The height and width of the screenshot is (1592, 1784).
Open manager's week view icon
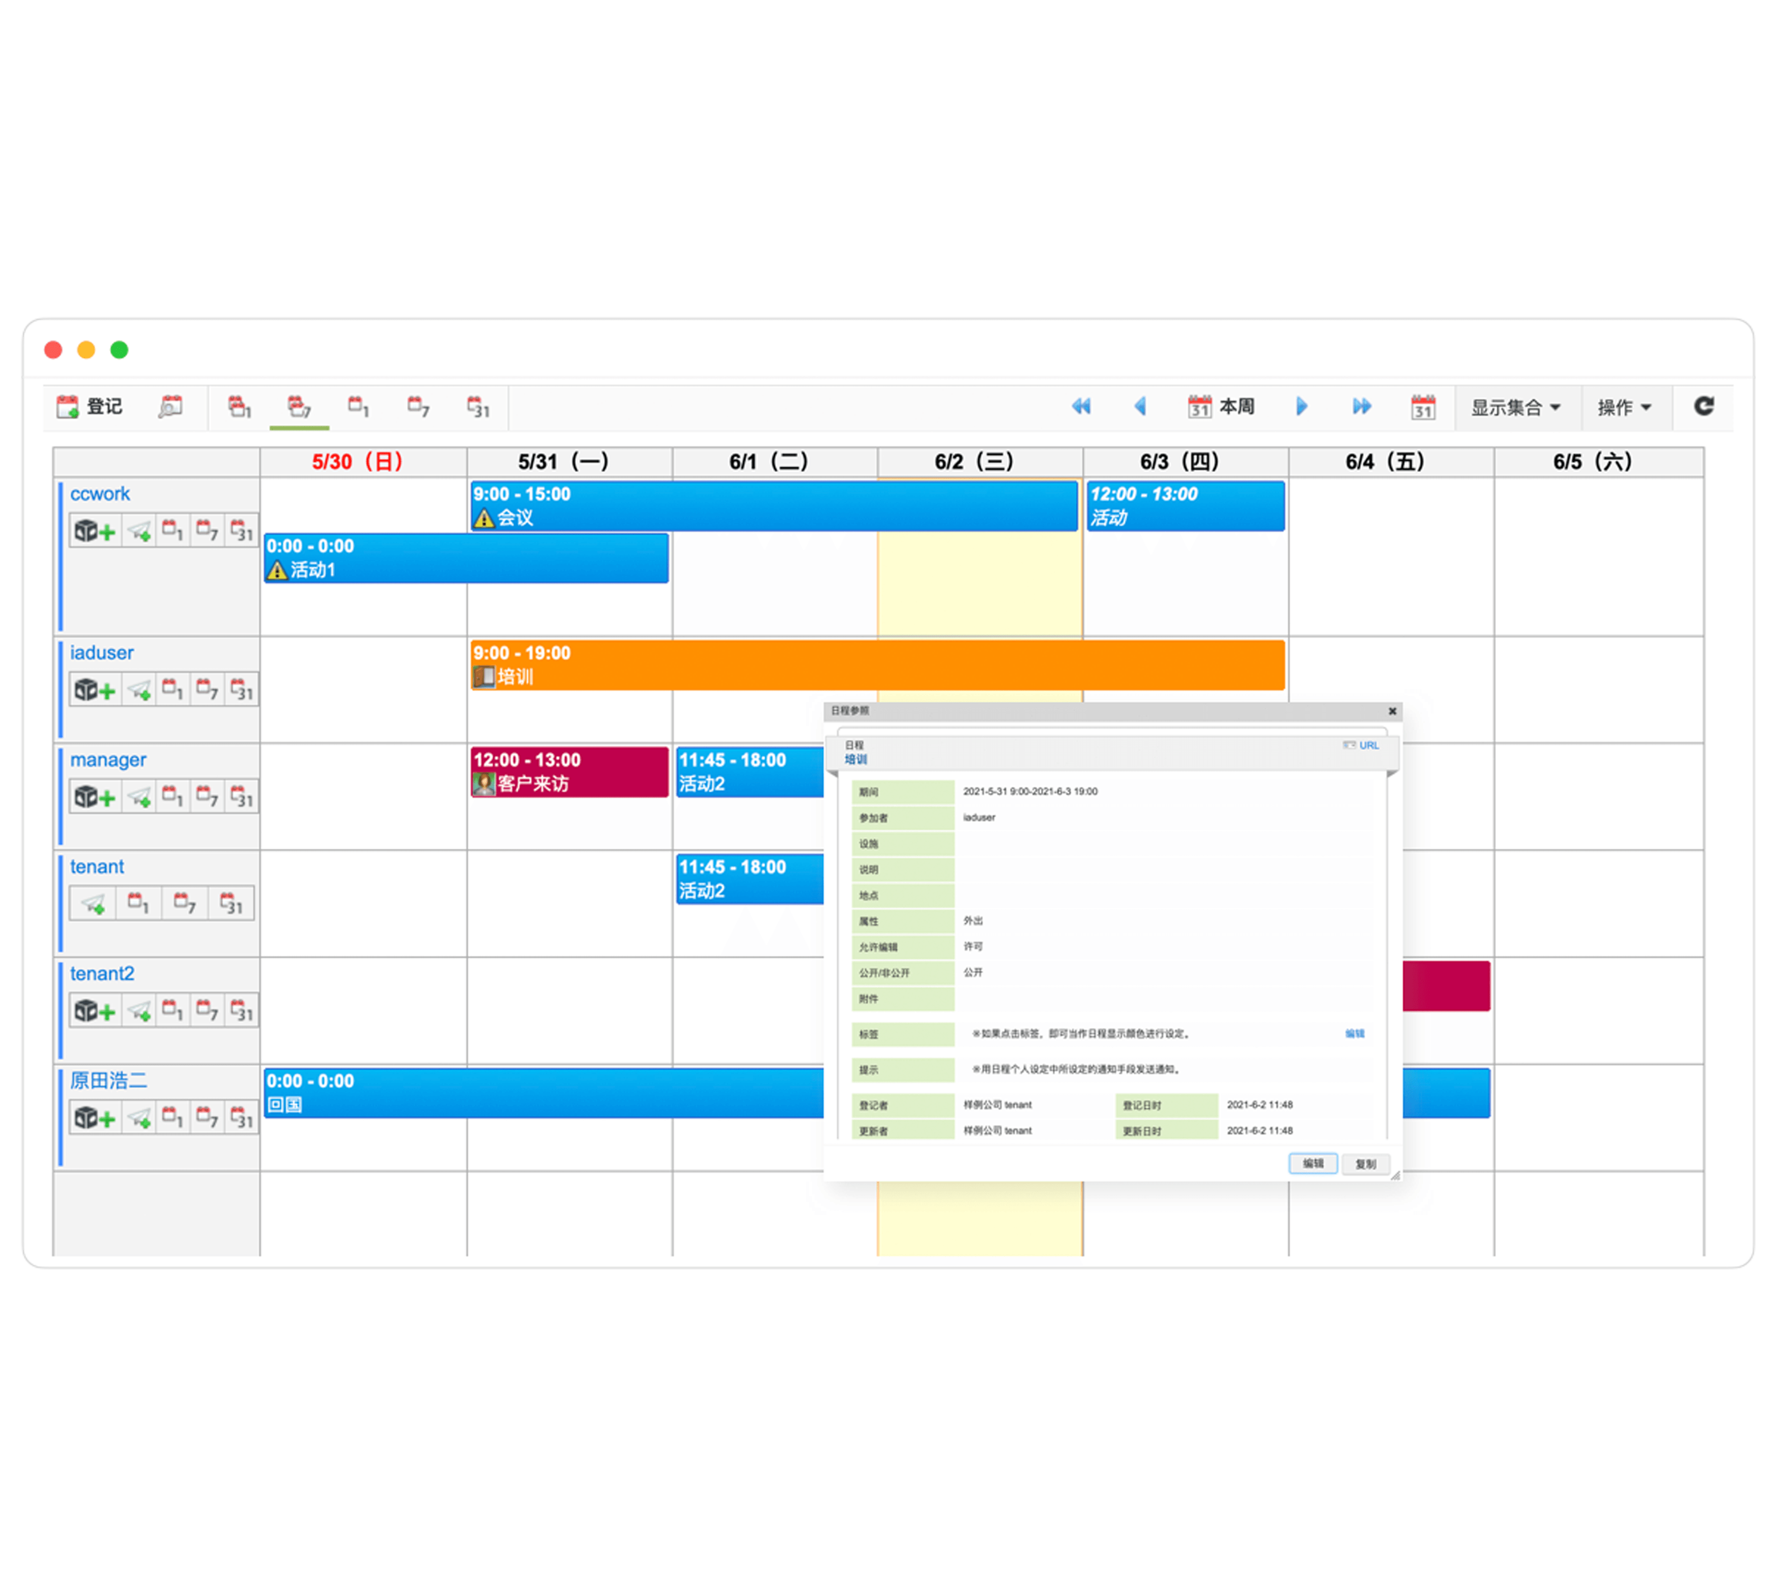point(207,797)
